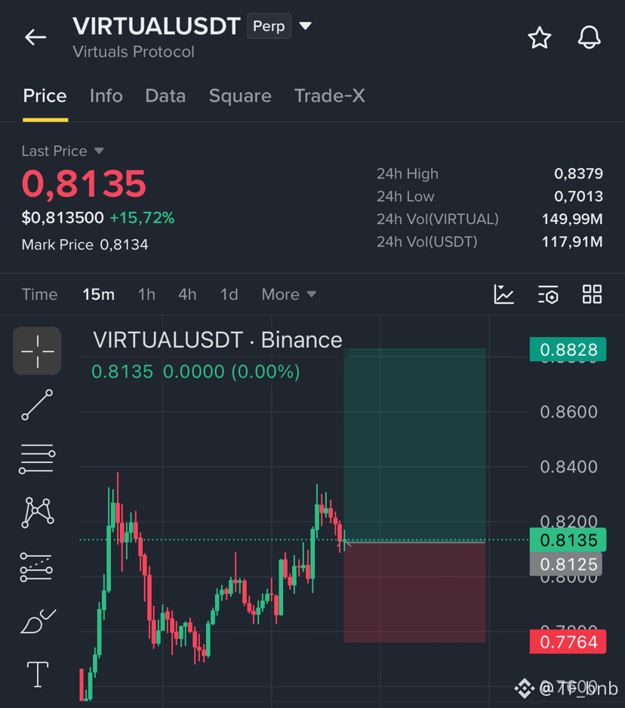
Task: Select the 4h chart interval
Action: pyautogui.click(x=187, y=294)
